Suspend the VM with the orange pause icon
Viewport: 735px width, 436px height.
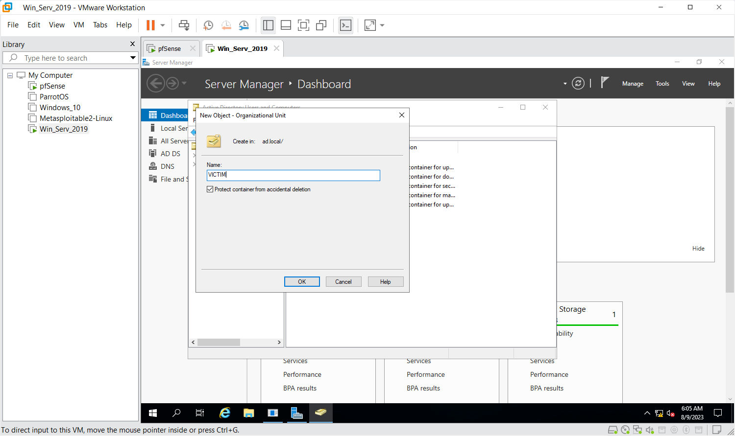(x=150, y=25)
